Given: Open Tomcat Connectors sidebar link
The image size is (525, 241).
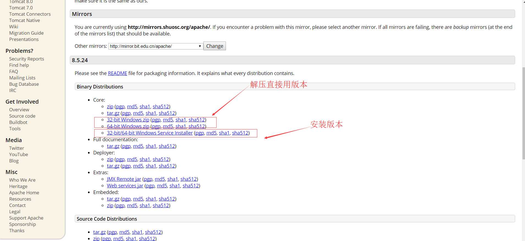Looking at the screenshot, I should (x=30, y=14).
